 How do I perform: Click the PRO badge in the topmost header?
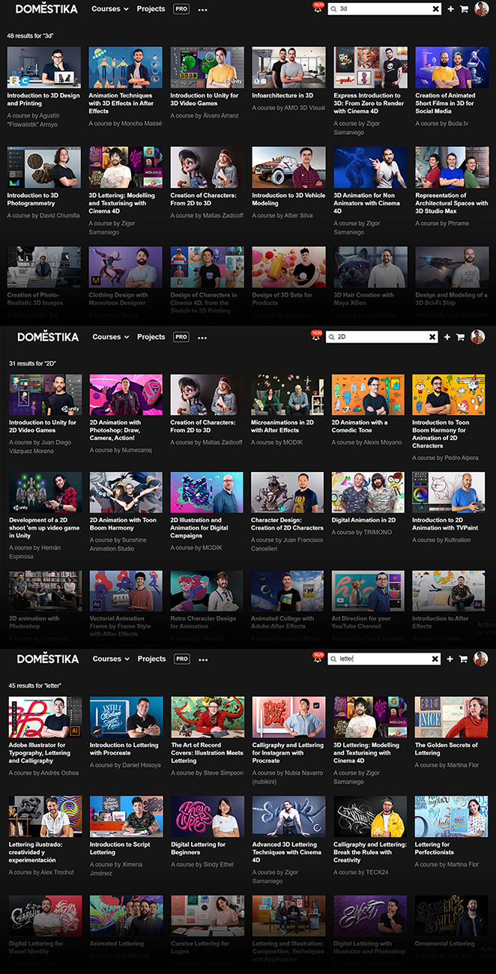(x=181, y=9)
